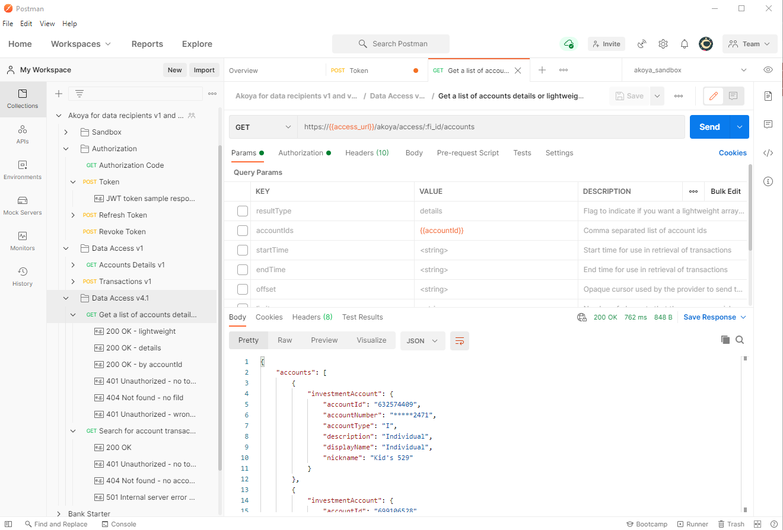
Task: Open the comments pane icon in right sidebar
Action: point(768,124)
